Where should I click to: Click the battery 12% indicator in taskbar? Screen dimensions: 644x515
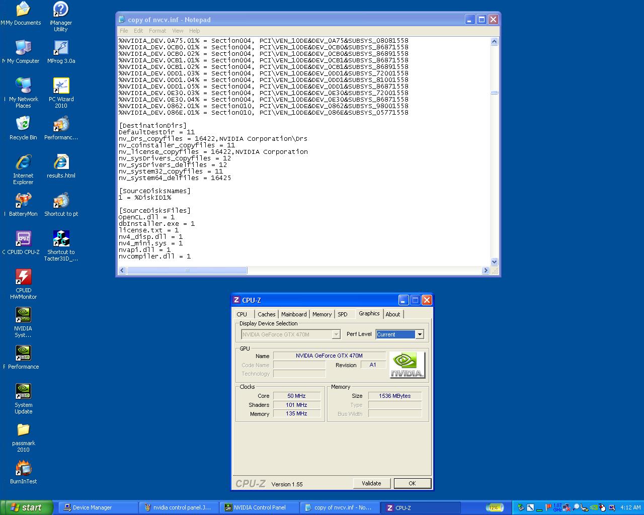point(495,507)
